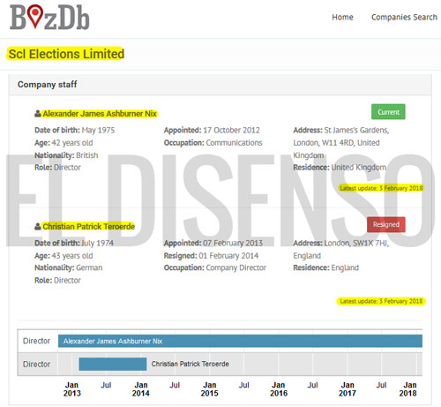Open Companies Search in the navigation
Viewport: 441px width, 407px height.
point(404,17)
